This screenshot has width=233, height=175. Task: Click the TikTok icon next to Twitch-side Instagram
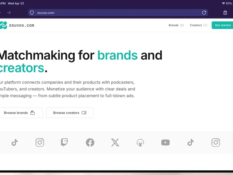click(x=15, y=143)
